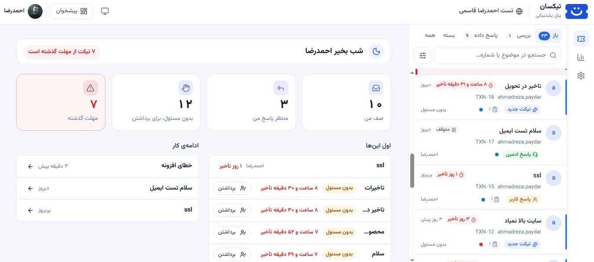The image size is (594, 262).
Task: Click the note count icon on TXN-15 ticket
Action: [495, 199]
